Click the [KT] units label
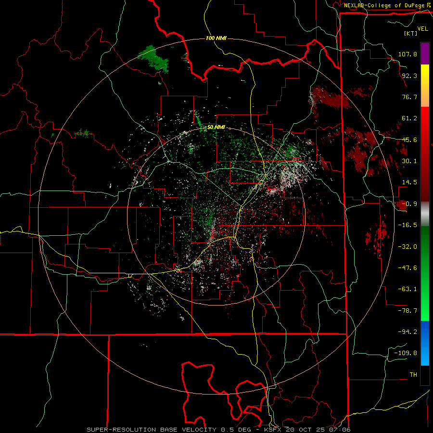433x433 pixels. click(x=411, y=33)
